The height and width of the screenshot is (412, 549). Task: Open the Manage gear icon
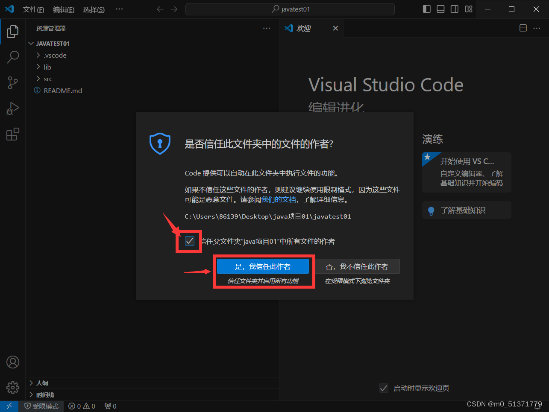[13, 388]
